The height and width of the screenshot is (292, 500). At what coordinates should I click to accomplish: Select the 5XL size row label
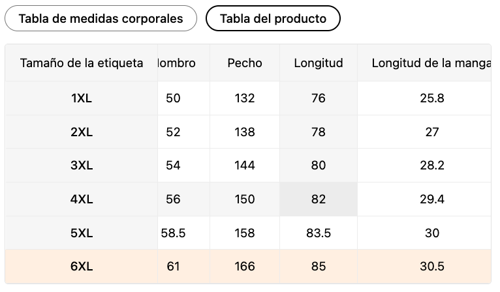pyautogui.click(x=82, y=233)
